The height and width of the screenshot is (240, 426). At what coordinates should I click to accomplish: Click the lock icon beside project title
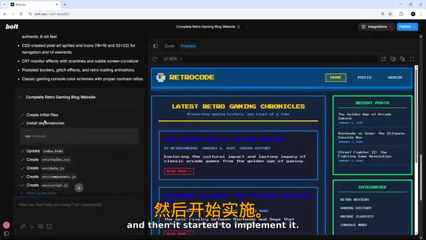pos(238,27)
